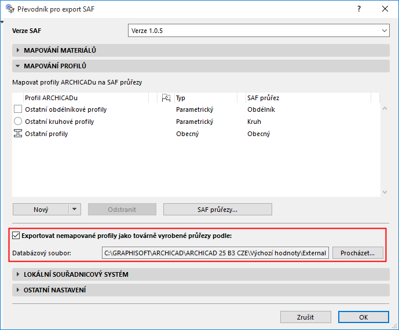Open the Nový button dropdown arrow
399x330 pixels.
[x=75, y=209]
